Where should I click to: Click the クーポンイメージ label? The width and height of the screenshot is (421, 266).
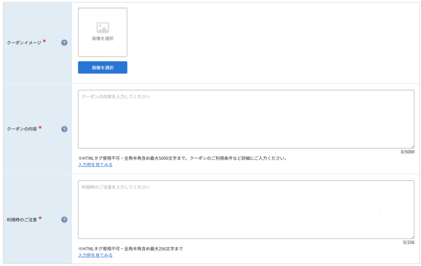24,43
